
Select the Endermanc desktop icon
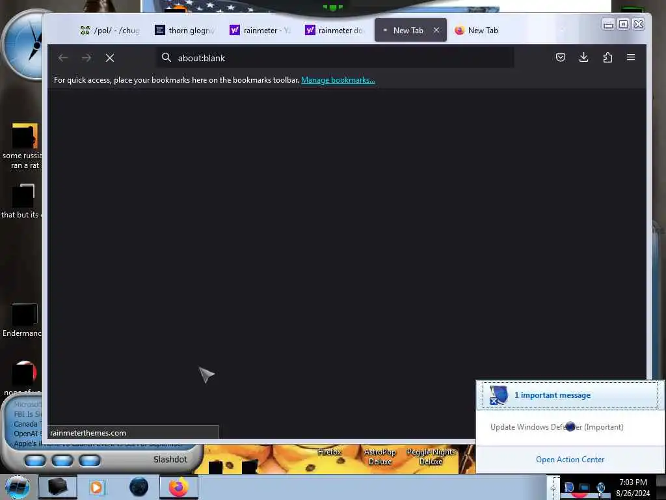click(x=22, y=320)
